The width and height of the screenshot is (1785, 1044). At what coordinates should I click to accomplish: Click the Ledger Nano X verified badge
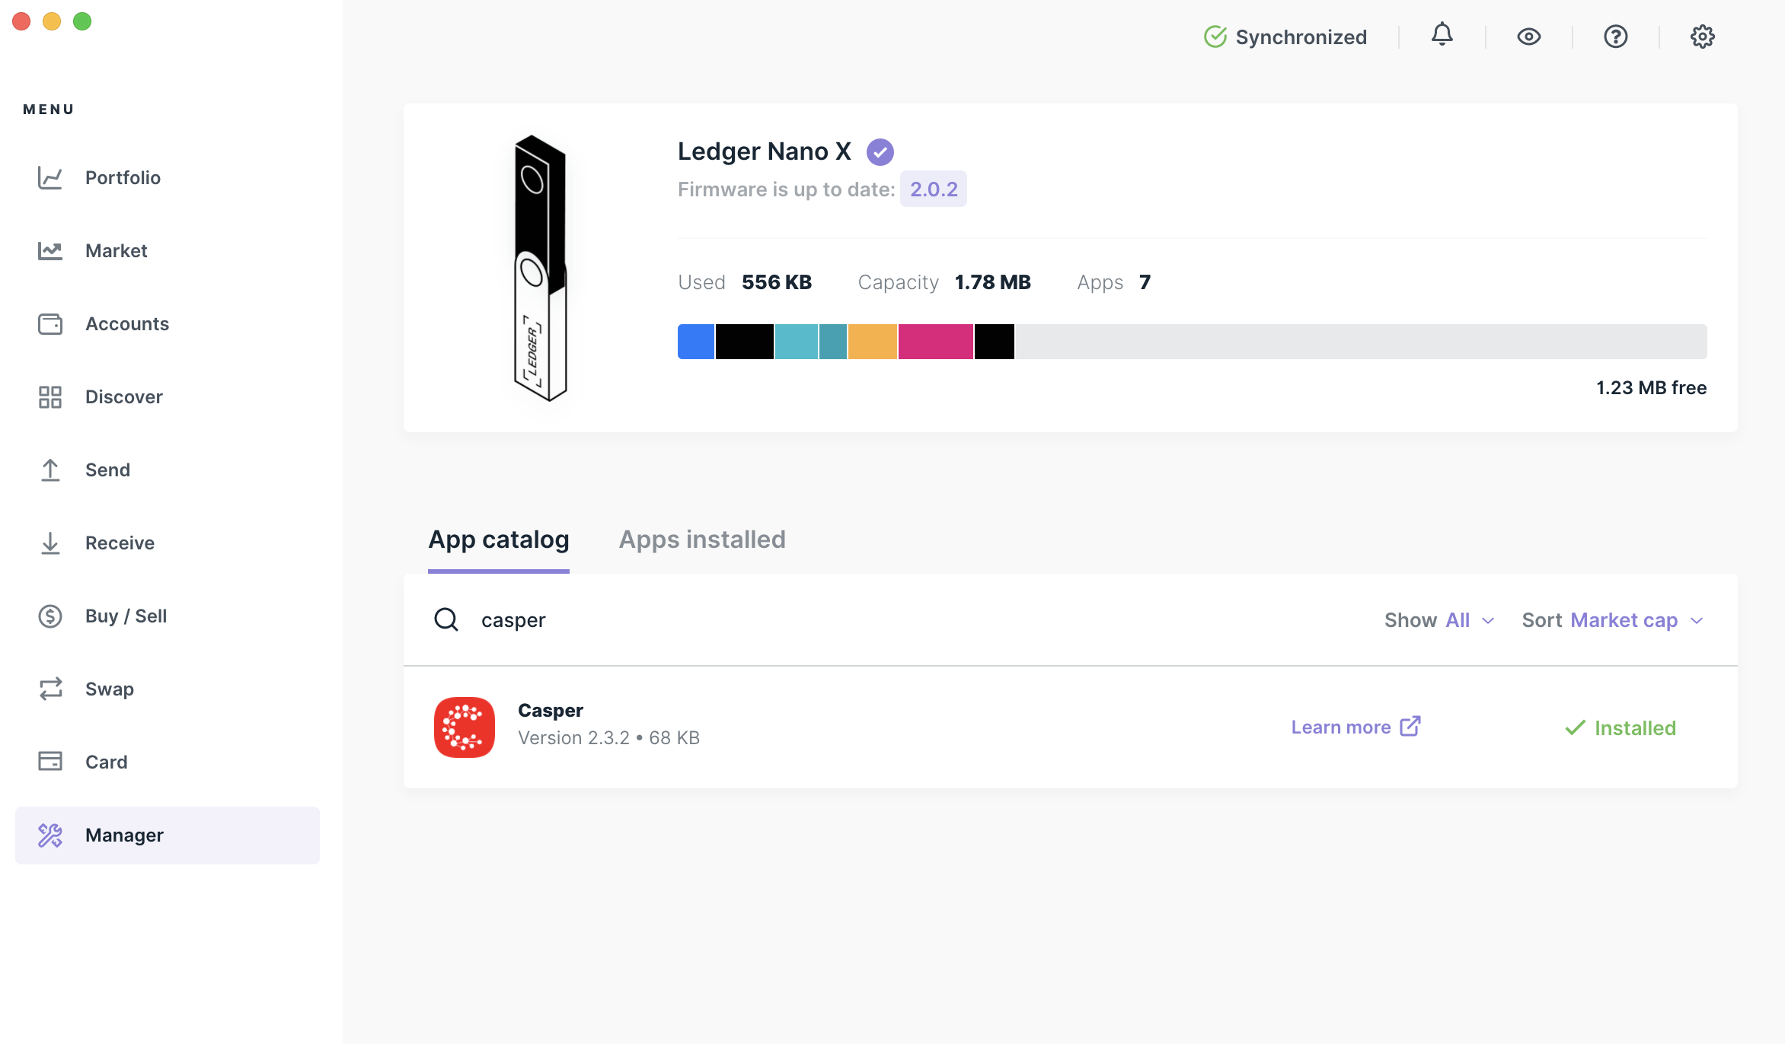tap(880, 152)
